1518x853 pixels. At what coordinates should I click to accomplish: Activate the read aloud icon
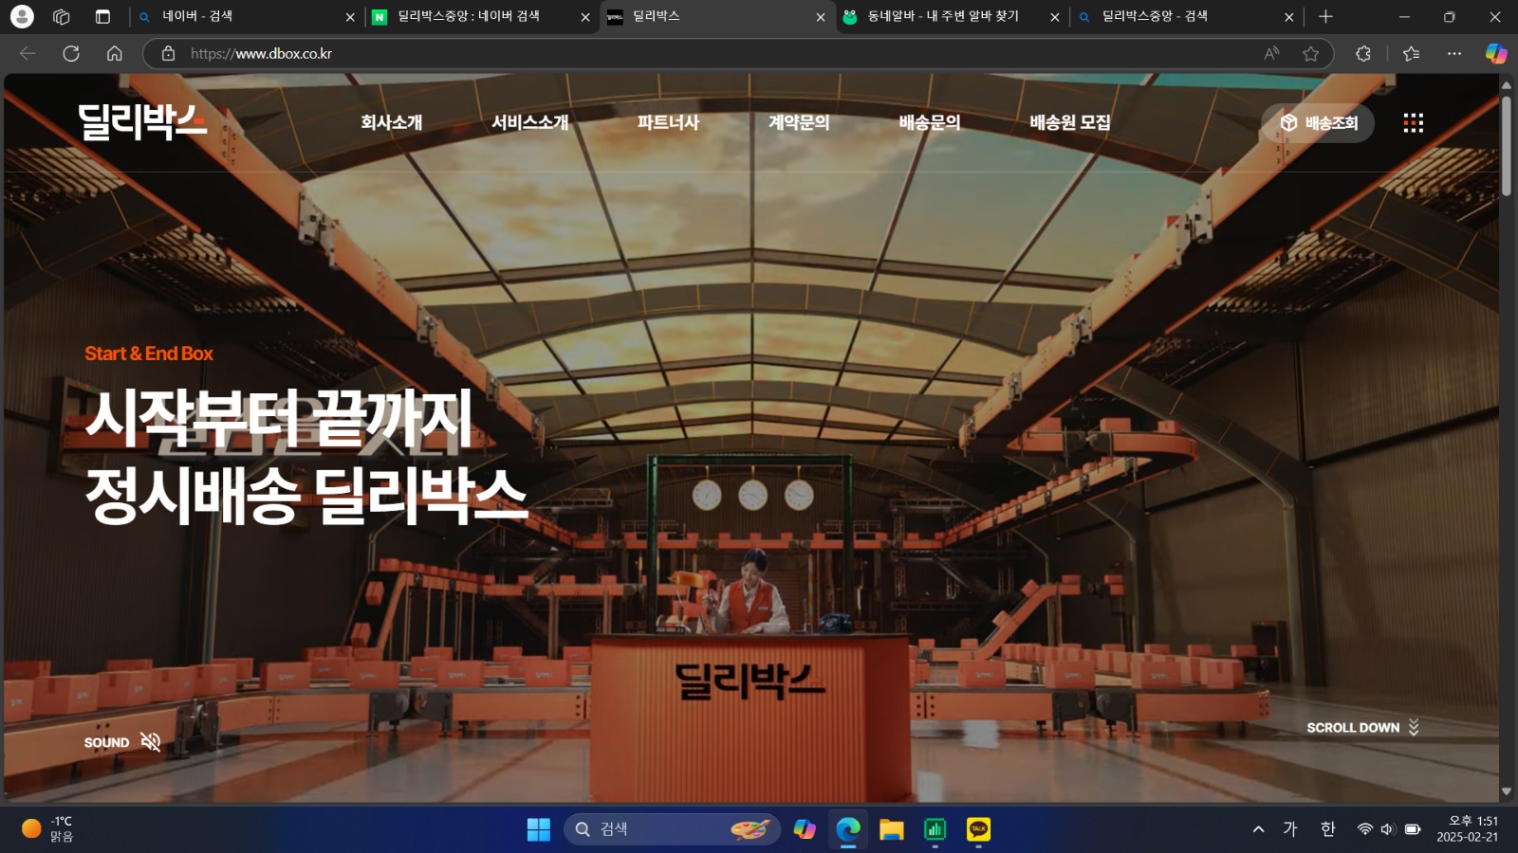pos(1271,53)
